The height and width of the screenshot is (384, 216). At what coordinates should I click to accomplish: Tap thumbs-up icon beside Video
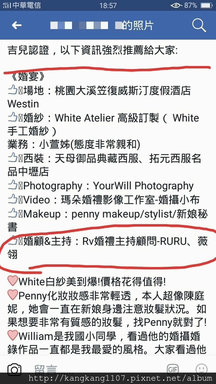(x=12, y=199)
